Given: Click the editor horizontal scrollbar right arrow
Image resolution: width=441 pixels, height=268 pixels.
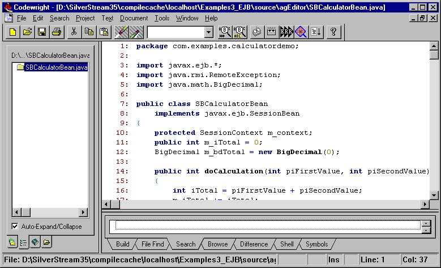Looking at the screenshot, I should point(425,204).
